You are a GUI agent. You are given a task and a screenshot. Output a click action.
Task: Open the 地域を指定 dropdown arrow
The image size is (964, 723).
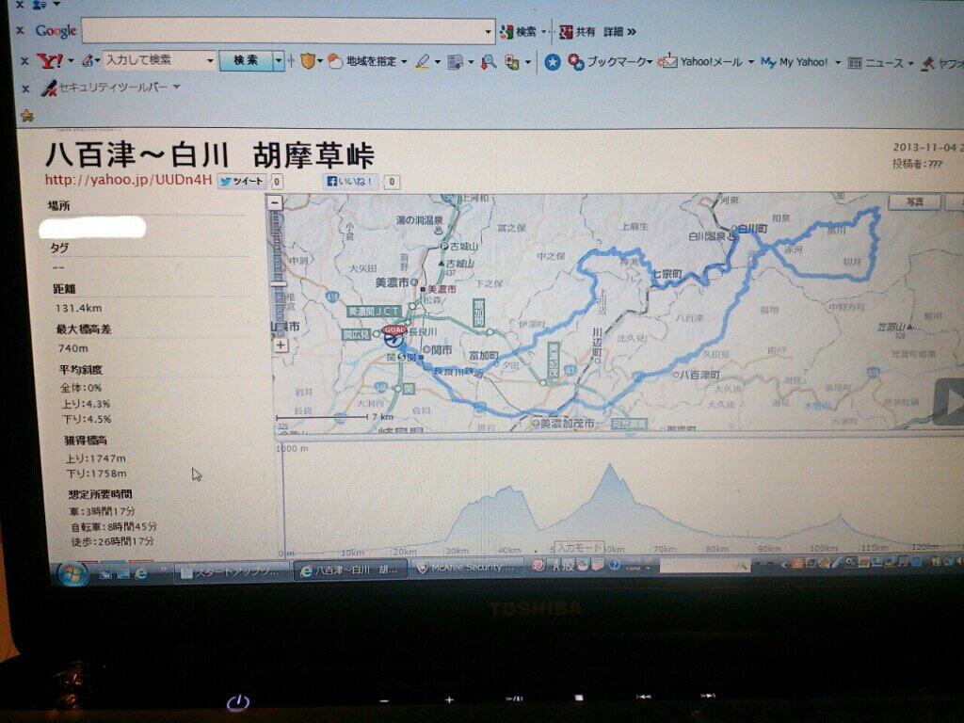(404, 61)
